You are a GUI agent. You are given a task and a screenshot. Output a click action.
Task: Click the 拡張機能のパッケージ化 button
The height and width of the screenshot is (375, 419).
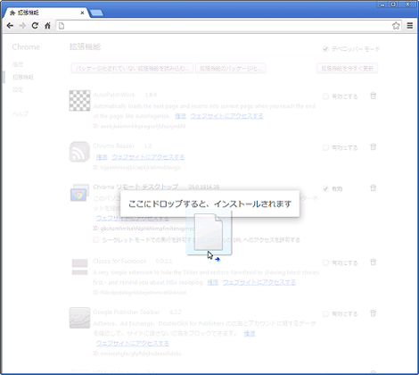(231, 69)
